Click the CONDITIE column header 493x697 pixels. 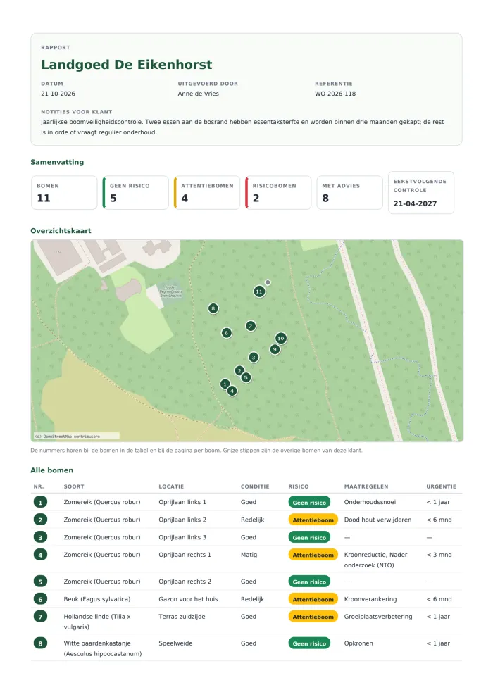255,486
